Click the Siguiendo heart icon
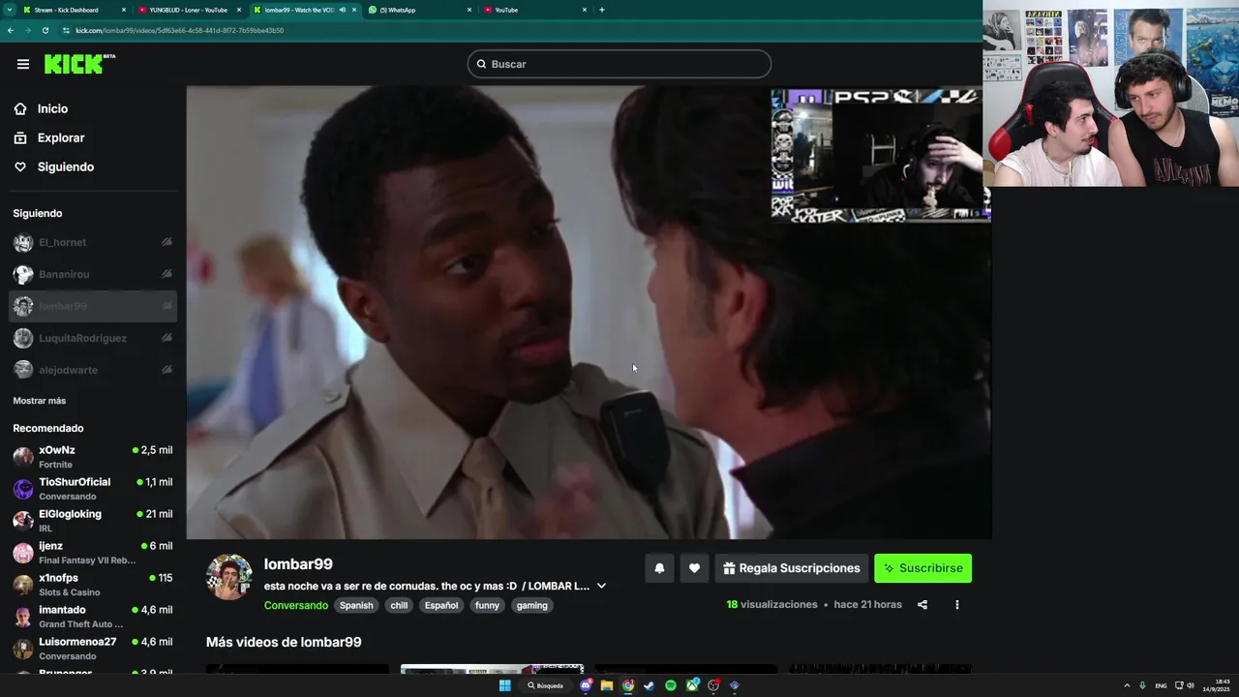 (20, 167)
